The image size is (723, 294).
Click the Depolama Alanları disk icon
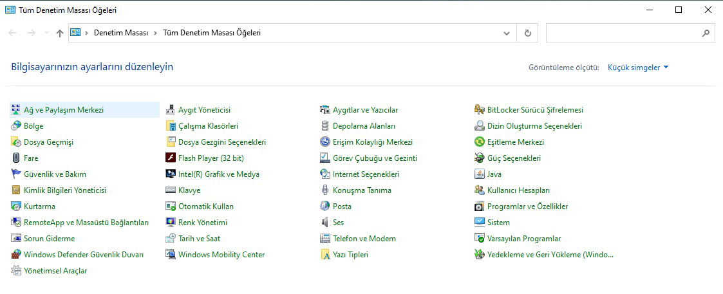tap(325, 126)
